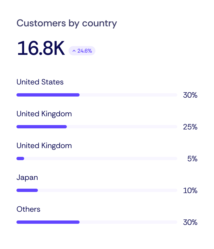
Task: Select the Japan progress bar
Action: (x=97, y=190)
